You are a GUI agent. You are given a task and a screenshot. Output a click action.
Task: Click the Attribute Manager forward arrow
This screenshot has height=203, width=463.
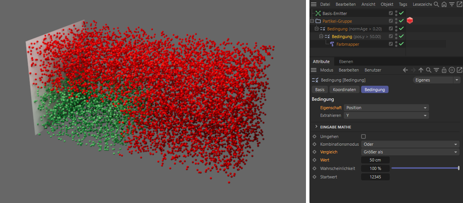[413, 70]
